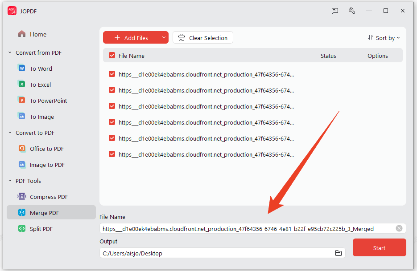Click the Image to PDF icon
Screen dimensions: 417x271
[x=22, y=164]
